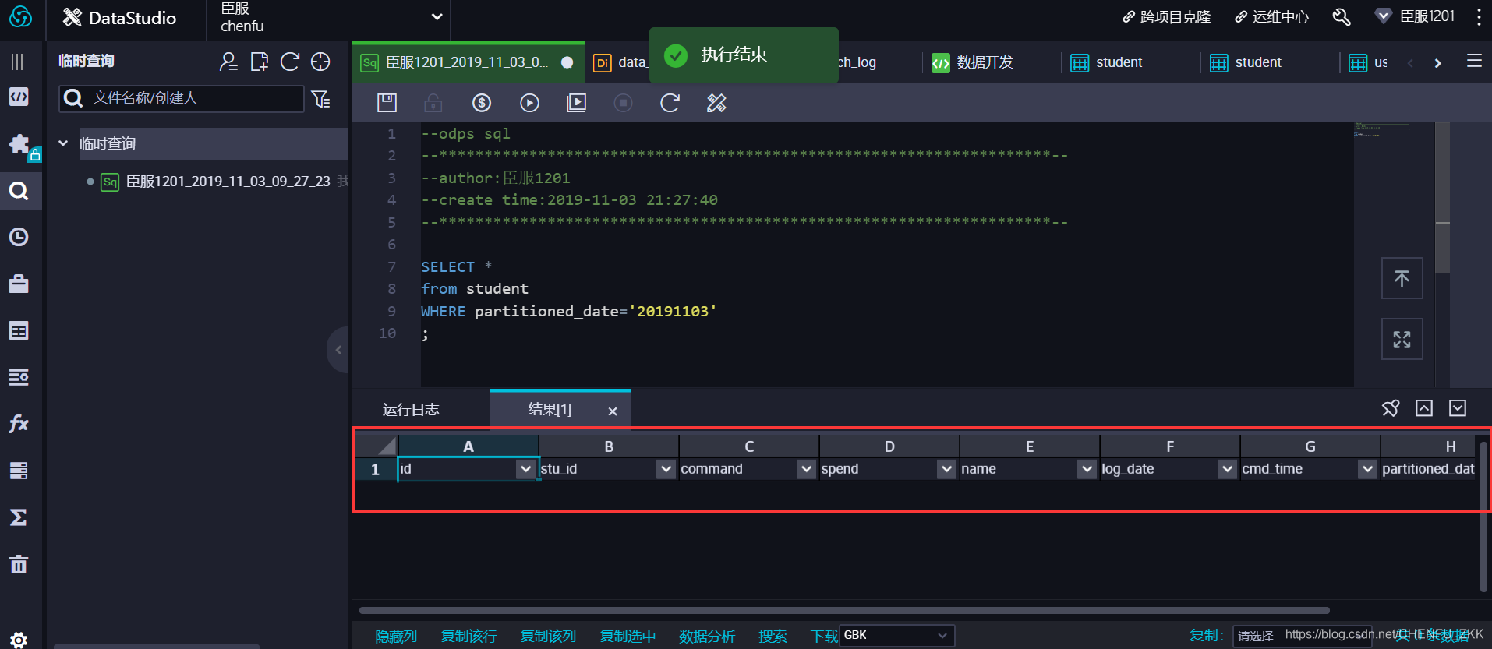Click the 数据分析 button
Screen dimensions: 1492x649
[x=707, y=636]
